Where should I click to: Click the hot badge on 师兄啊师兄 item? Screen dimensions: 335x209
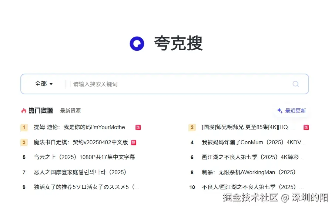tap(306, 128)
